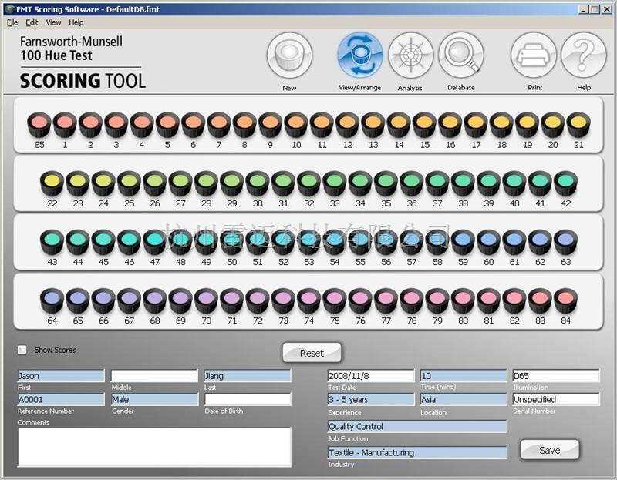Open the Edit menu

click(32, 22)
